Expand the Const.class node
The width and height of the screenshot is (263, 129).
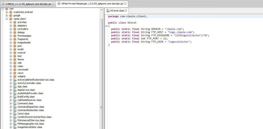click(11, 114)
